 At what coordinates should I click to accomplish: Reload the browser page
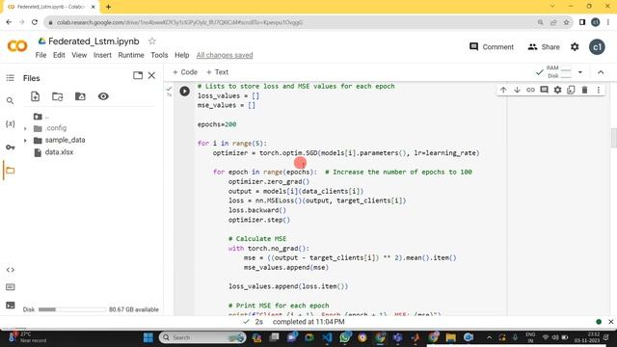35,22
